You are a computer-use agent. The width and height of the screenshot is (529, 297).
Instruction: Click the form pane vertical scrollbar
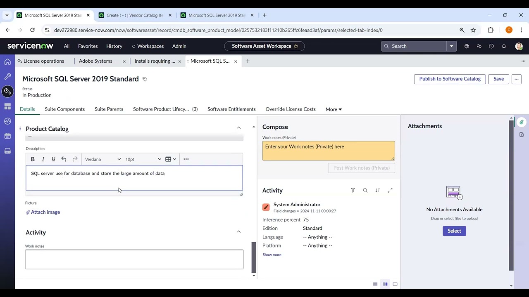(254, 257)
